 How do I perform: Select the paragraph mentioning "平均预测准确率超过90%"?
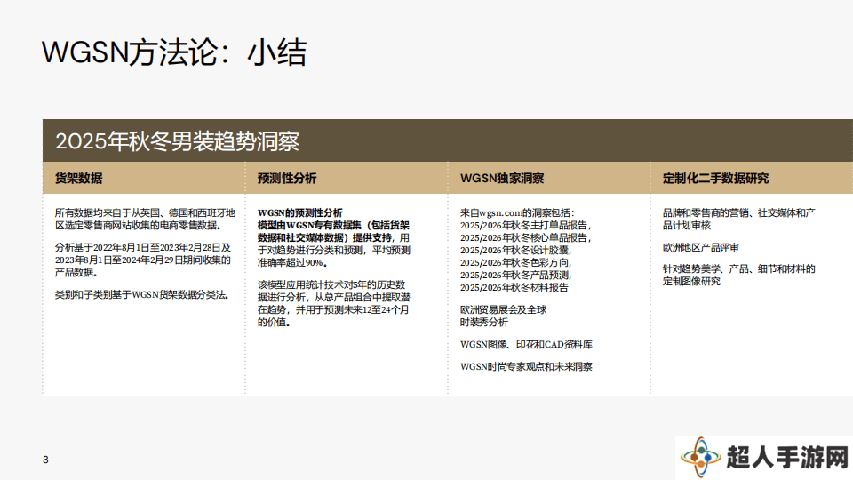pos(334,244)
